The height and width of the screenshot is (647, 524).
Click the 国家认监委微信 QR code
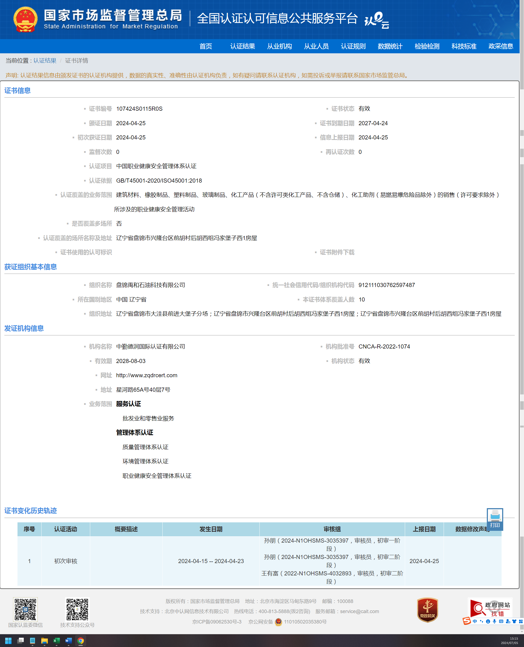pos(25,609)
